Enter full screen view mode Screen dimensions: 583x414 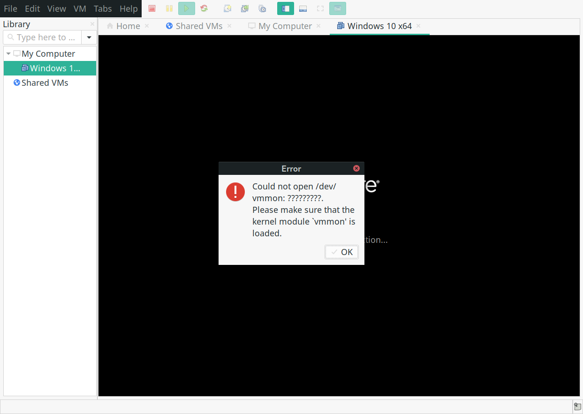320,8
